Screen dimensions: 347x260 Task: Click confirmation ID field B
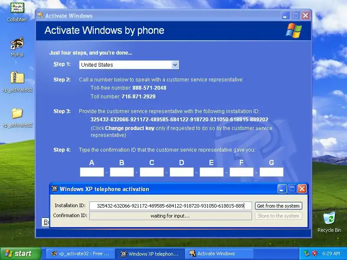(122, 172)
